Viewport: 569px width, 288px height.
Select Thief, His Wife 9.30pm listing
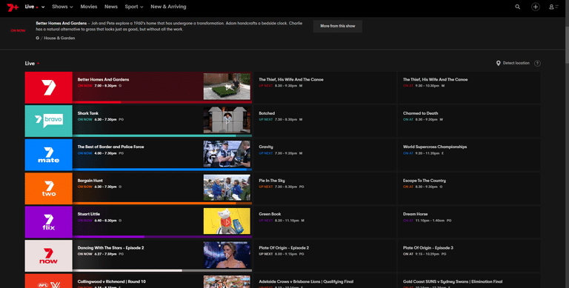point(469,87)
